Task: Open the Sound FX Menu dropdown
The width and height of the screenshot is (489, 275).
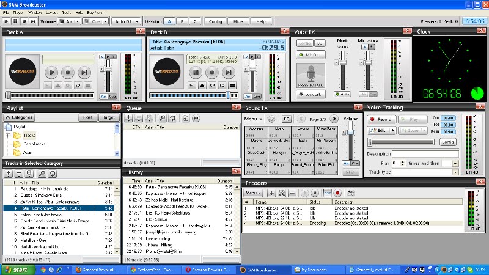Action: (253, 119)
